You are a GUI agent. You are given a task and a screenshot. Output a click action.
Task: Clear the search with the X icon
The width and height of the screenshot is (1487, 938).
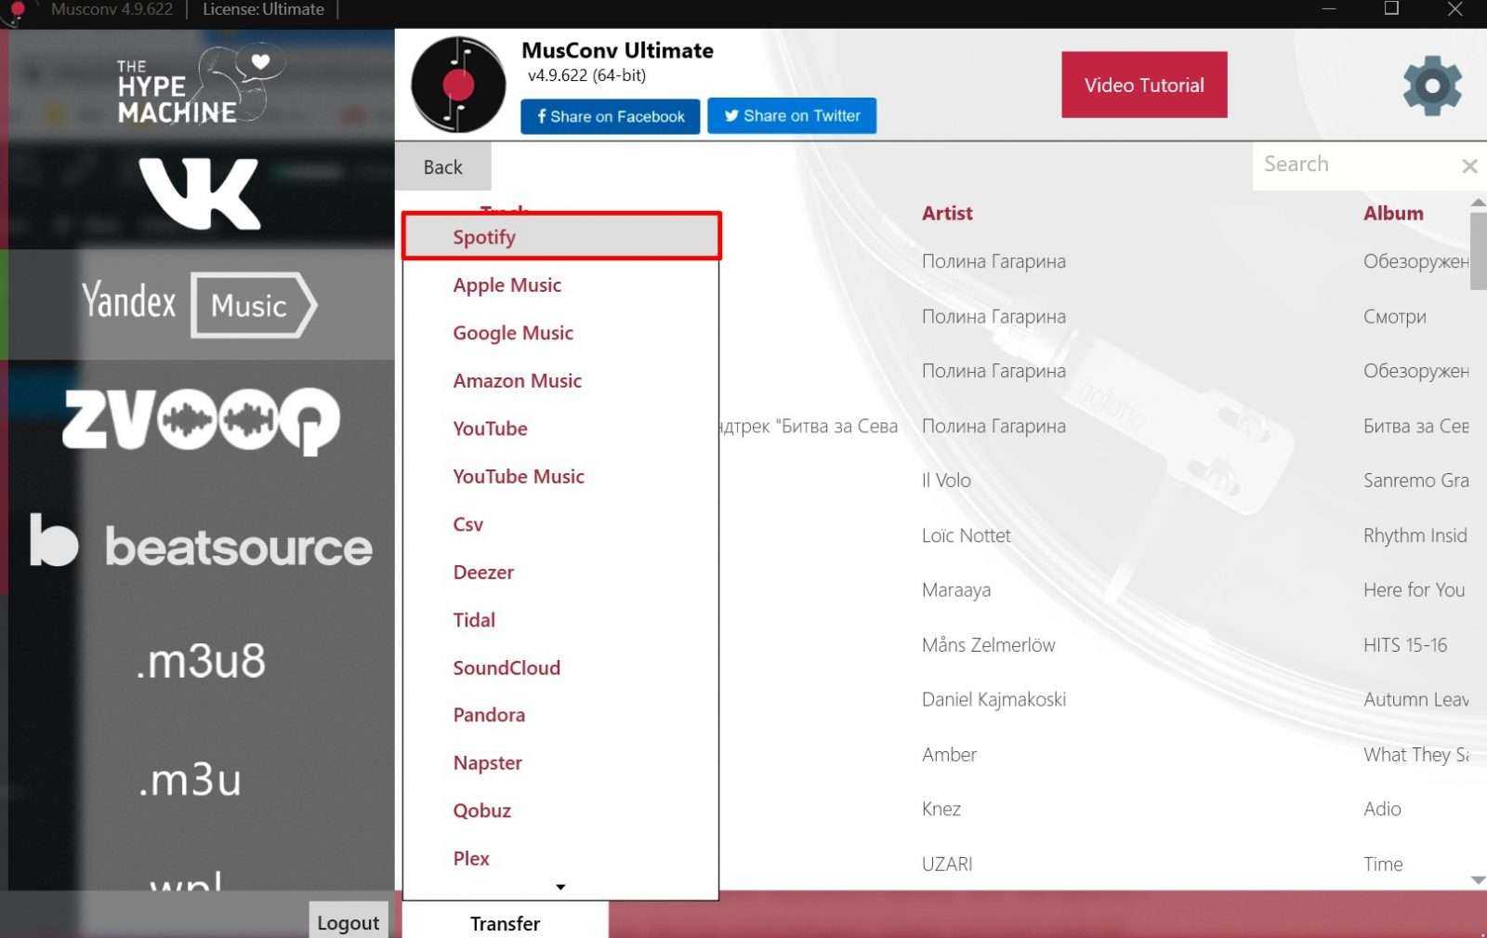(x=1469, y=165)
